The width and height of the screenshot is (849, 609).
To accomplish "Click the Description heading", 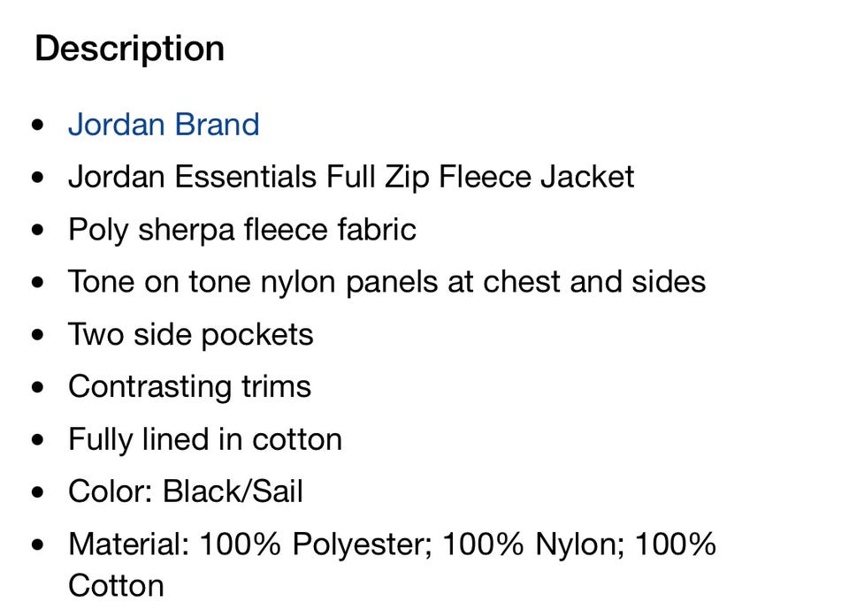I will click(x=129, y=49).
